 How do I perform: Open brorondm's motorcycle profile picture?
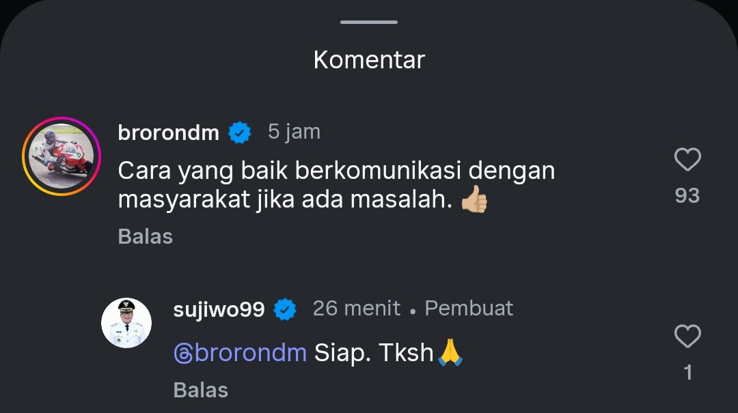pos(61,156)
